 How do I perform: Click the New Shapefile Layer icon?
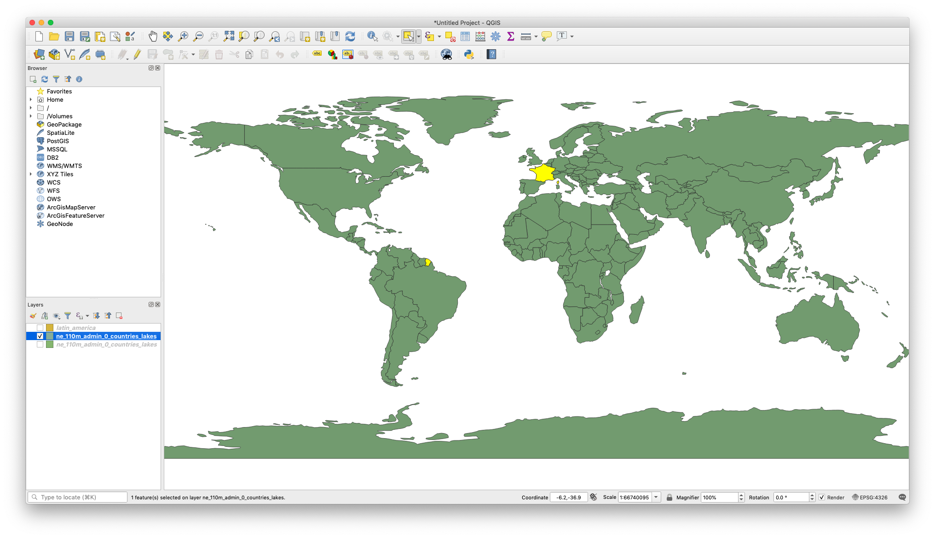pyautogui.click(x=69, y=55)
